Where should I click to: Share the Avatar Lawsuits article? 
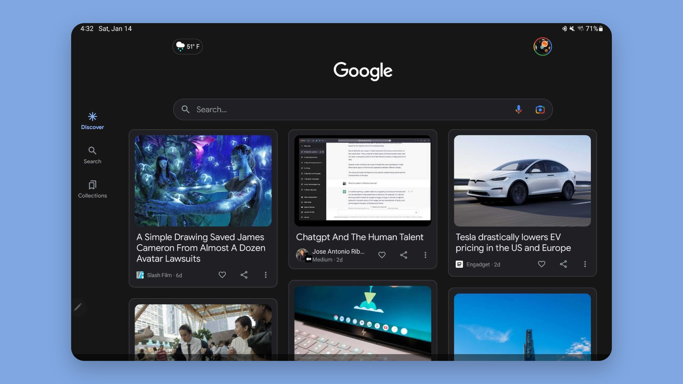point(244,275)
